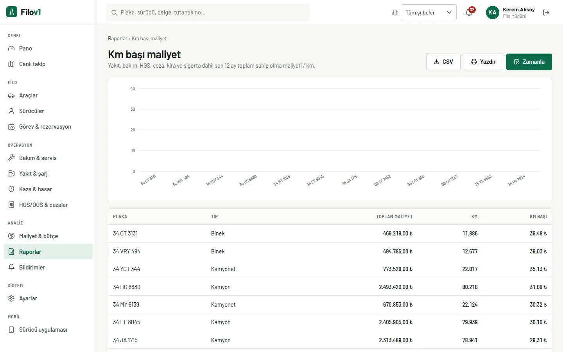Click the Yakıt & şarj pump icon
The width and height of the screenshot is (563, 352).
coord(11,174)
